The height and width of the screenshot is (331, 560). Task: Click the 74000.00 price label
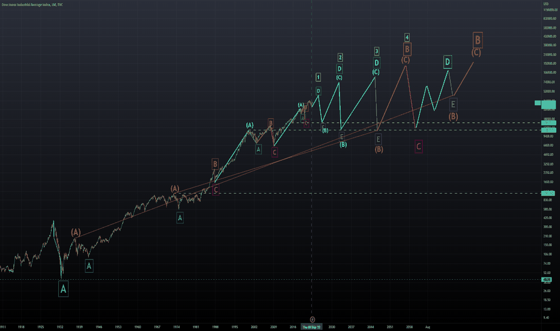(x=549, y=82)
